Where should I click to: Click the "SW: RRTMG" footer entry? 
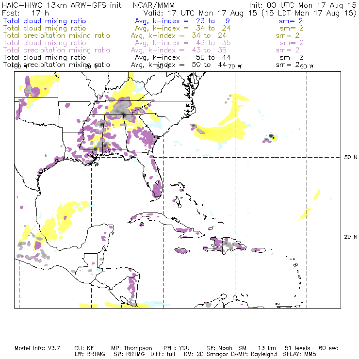pyautogui.click(x=130, y=354)
